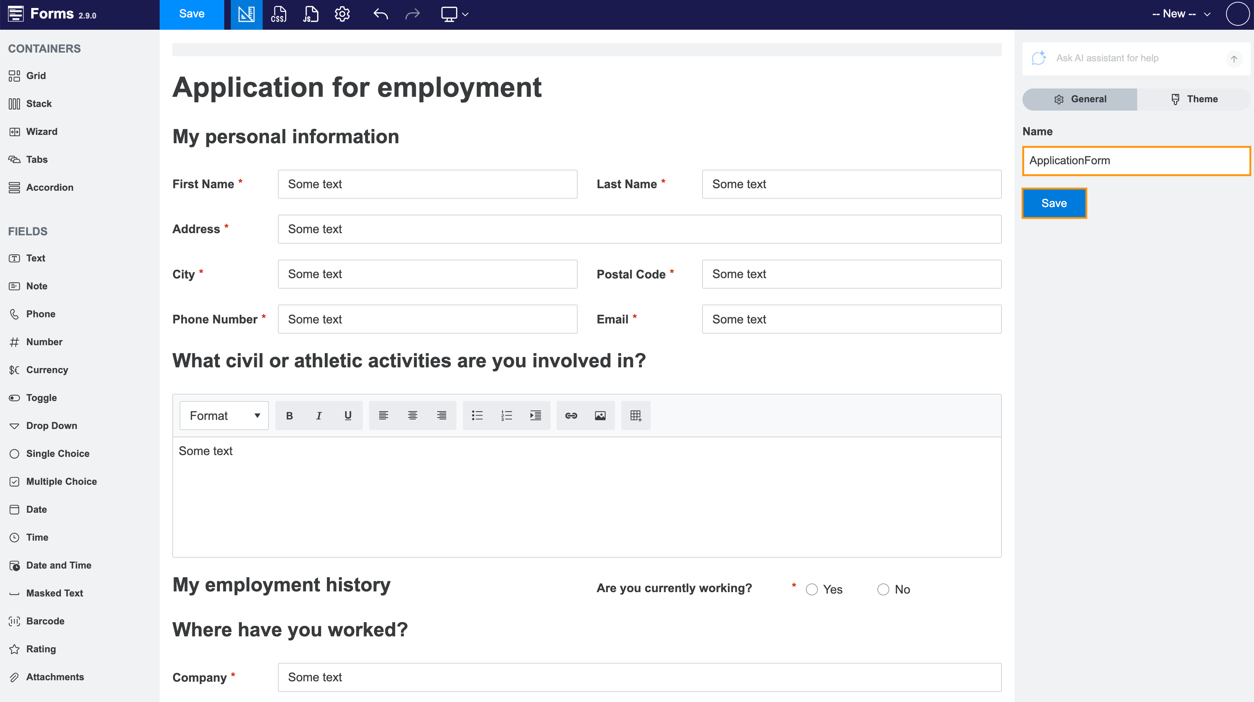Click Save under the Name field
The width and height of the screenshot is (1254, 702).
(x=1054, y=203)
